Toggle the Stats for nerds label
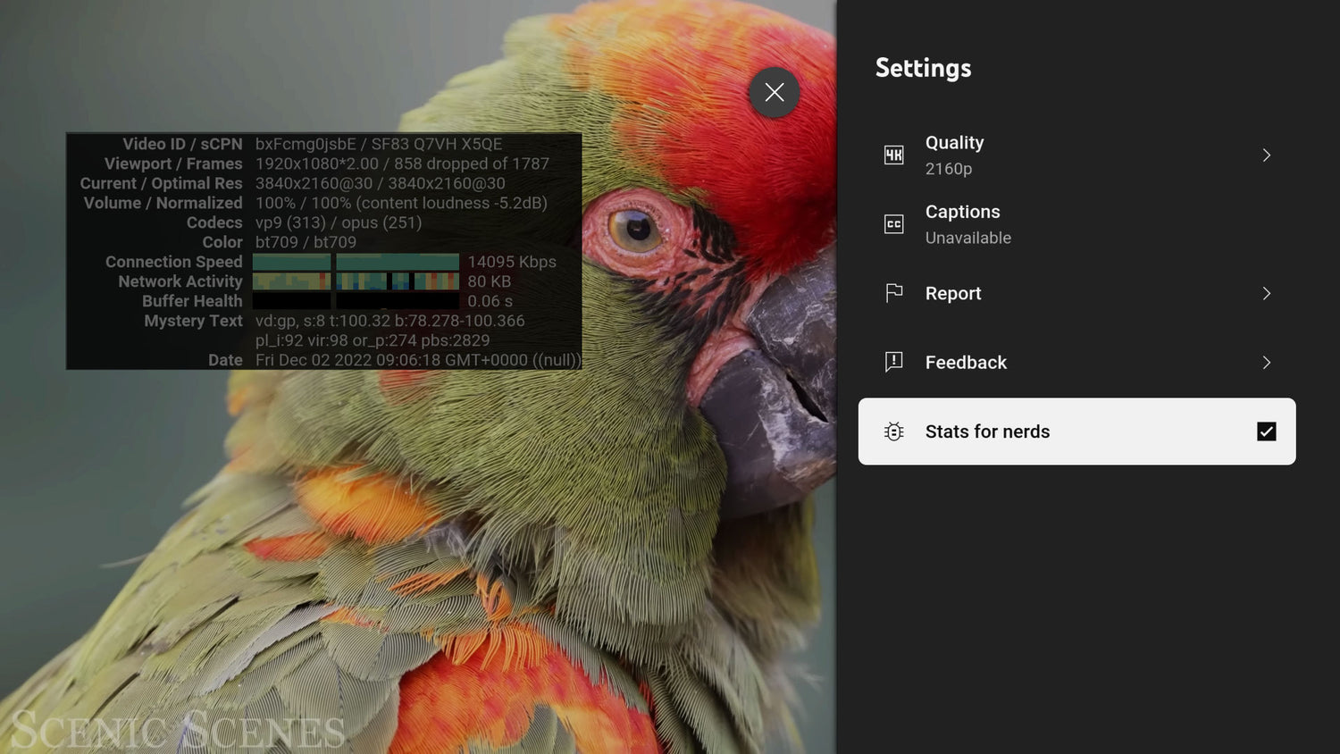Image resolution: width=1340 pixels, height=754 pixels. pyautogui.click(x=987, y=431)
